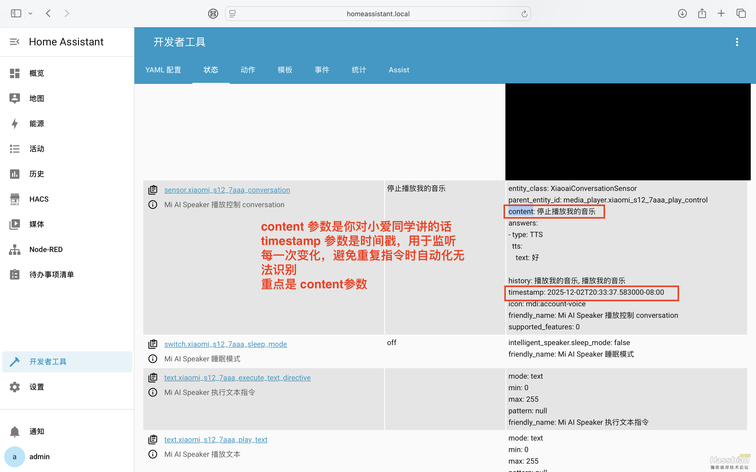The image size is (756, 472).
Task: Open the 地图 map panel
Action: (36, 98)
